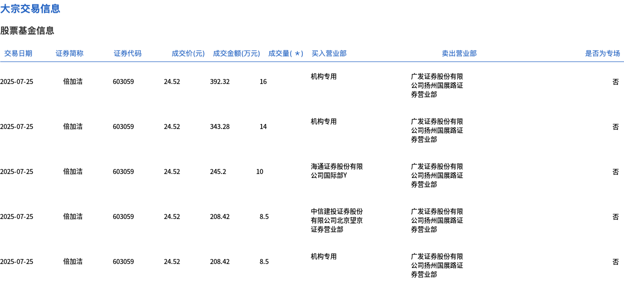The width and height of the screenshot is (624, 287).
Task: Click the 中信建投证券 北京望京 buyer entry
Action: pyautogui.click(x=336, y=220)
